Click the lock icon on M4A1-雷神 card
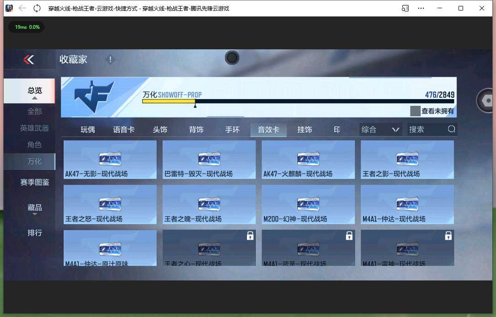This screenshot has height=317, width=496. click(448, 235)
